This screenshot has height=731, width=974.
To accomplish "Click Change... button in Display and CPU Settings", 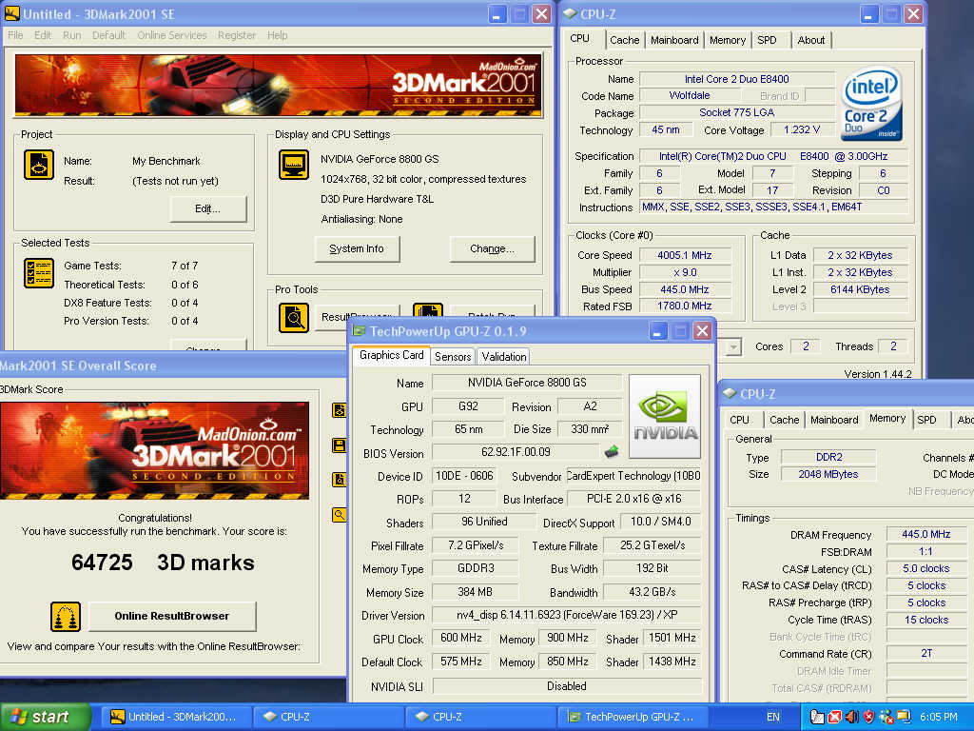I will tap(492, 248).
